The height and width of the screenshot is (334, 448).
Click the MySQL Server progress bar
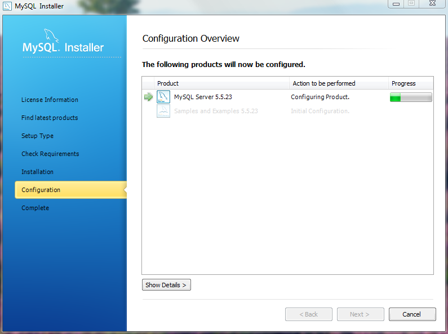pos(411,97)
